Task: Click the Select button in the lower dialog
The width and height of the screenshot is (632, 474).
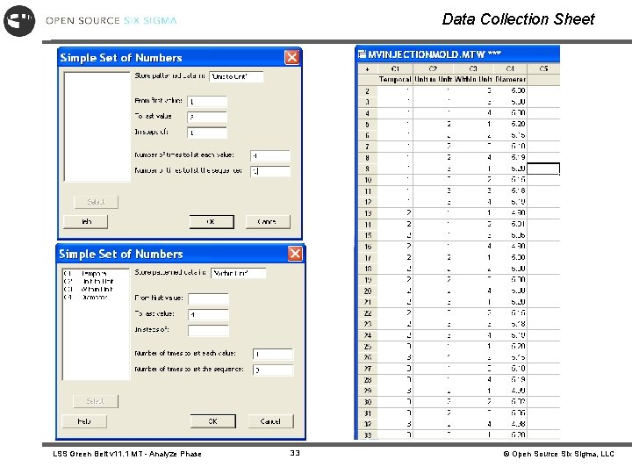Action: click(x=96, y=401)
